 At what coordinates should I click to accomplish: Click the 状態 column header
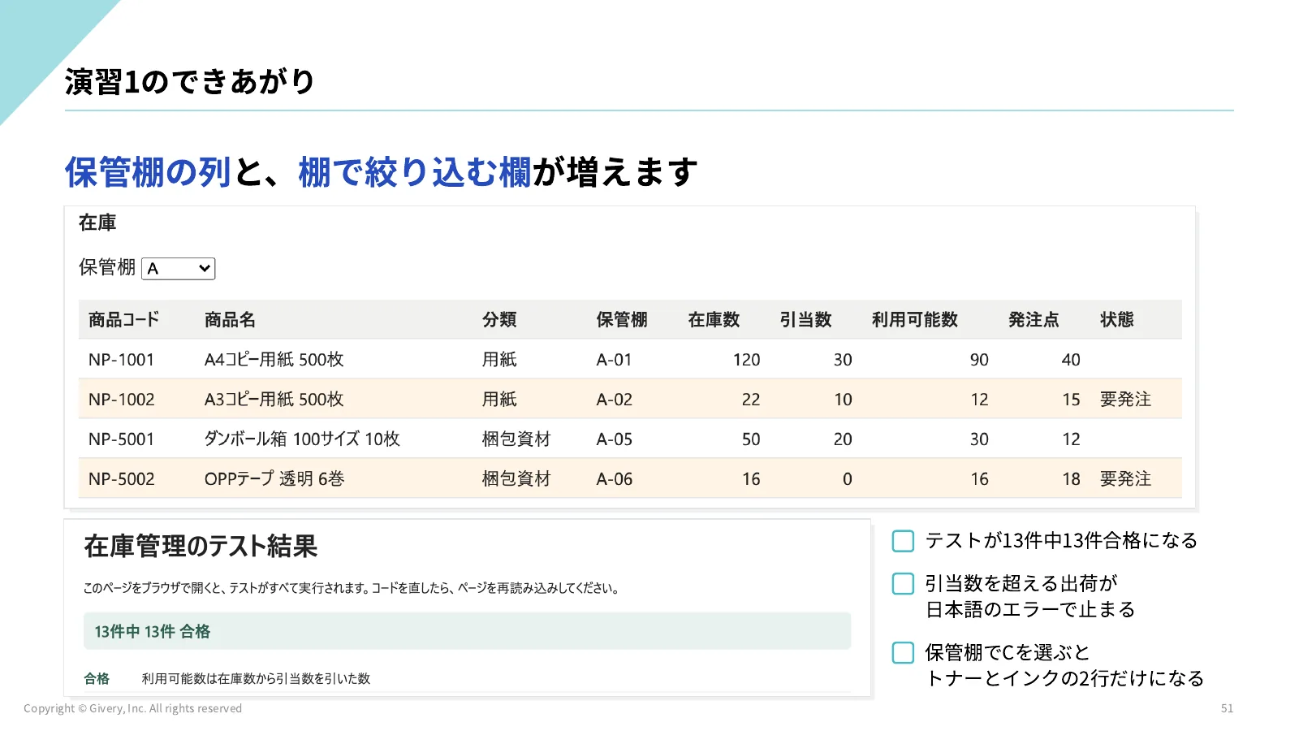[x=1117, y=320]
